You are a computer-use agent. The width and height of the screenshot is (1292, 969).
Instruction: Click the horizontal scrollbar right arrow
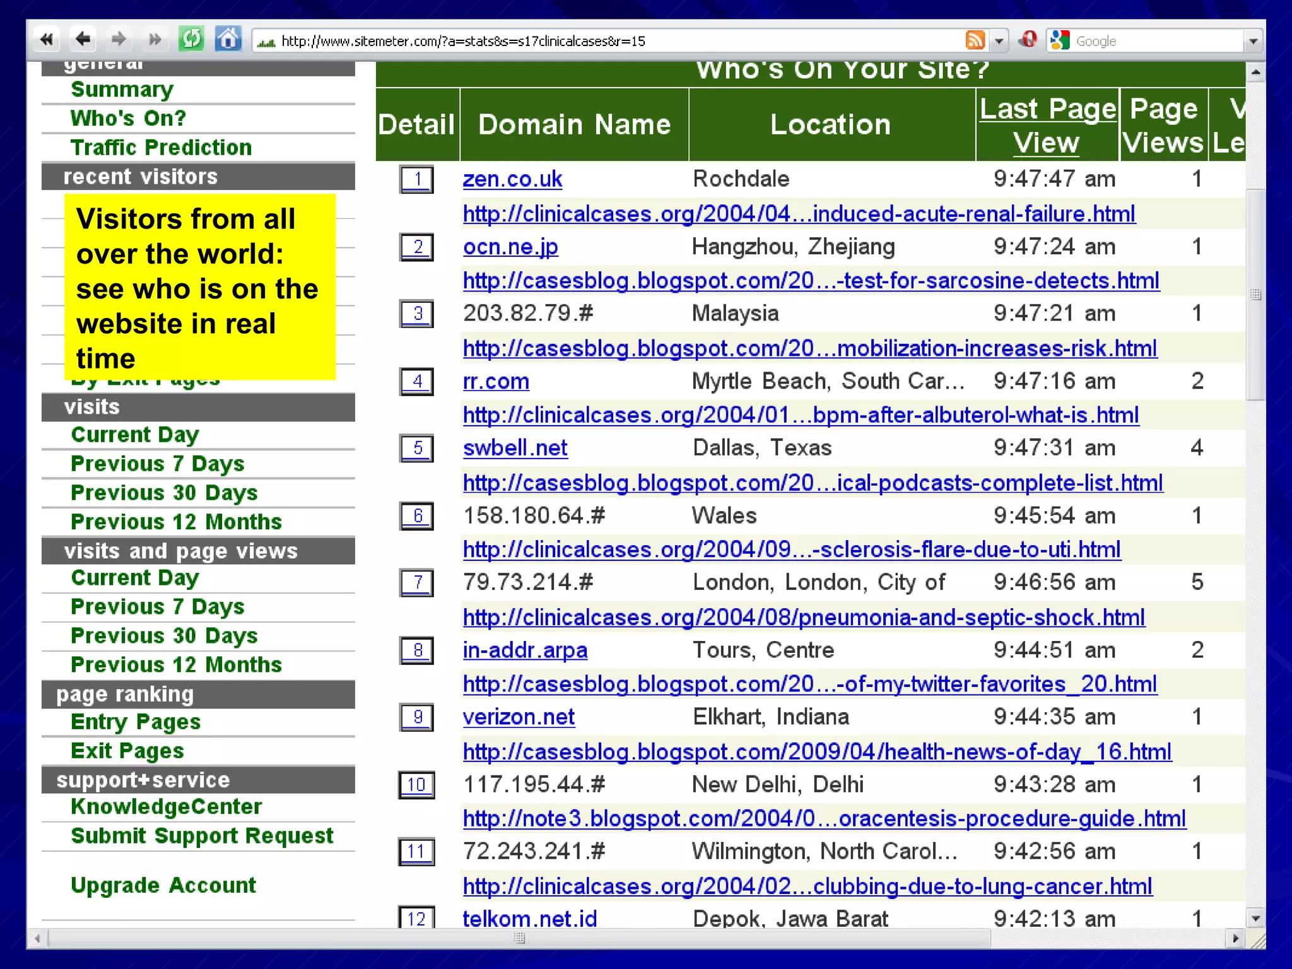(x=1235, y=939)
